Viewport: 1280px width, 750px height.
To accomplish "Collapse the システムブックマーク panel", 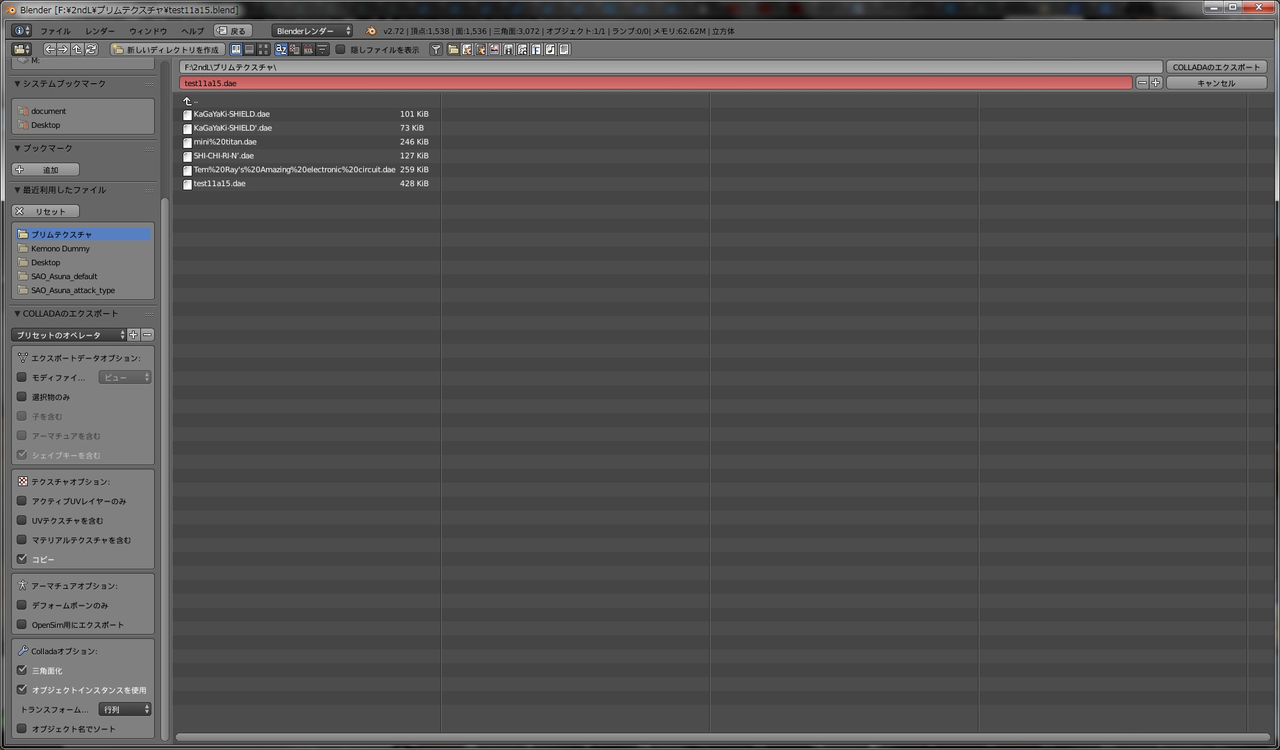I will pos(18,83).
